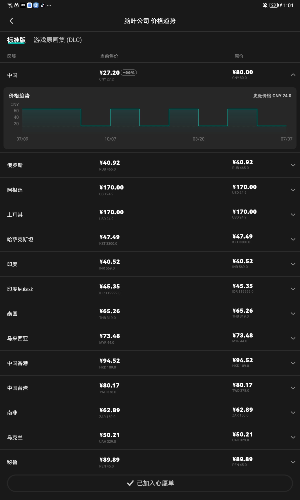300x500 pixels.
Task: Tap the Bilibili icon in status bar
Action: click(x=16, y=5)
